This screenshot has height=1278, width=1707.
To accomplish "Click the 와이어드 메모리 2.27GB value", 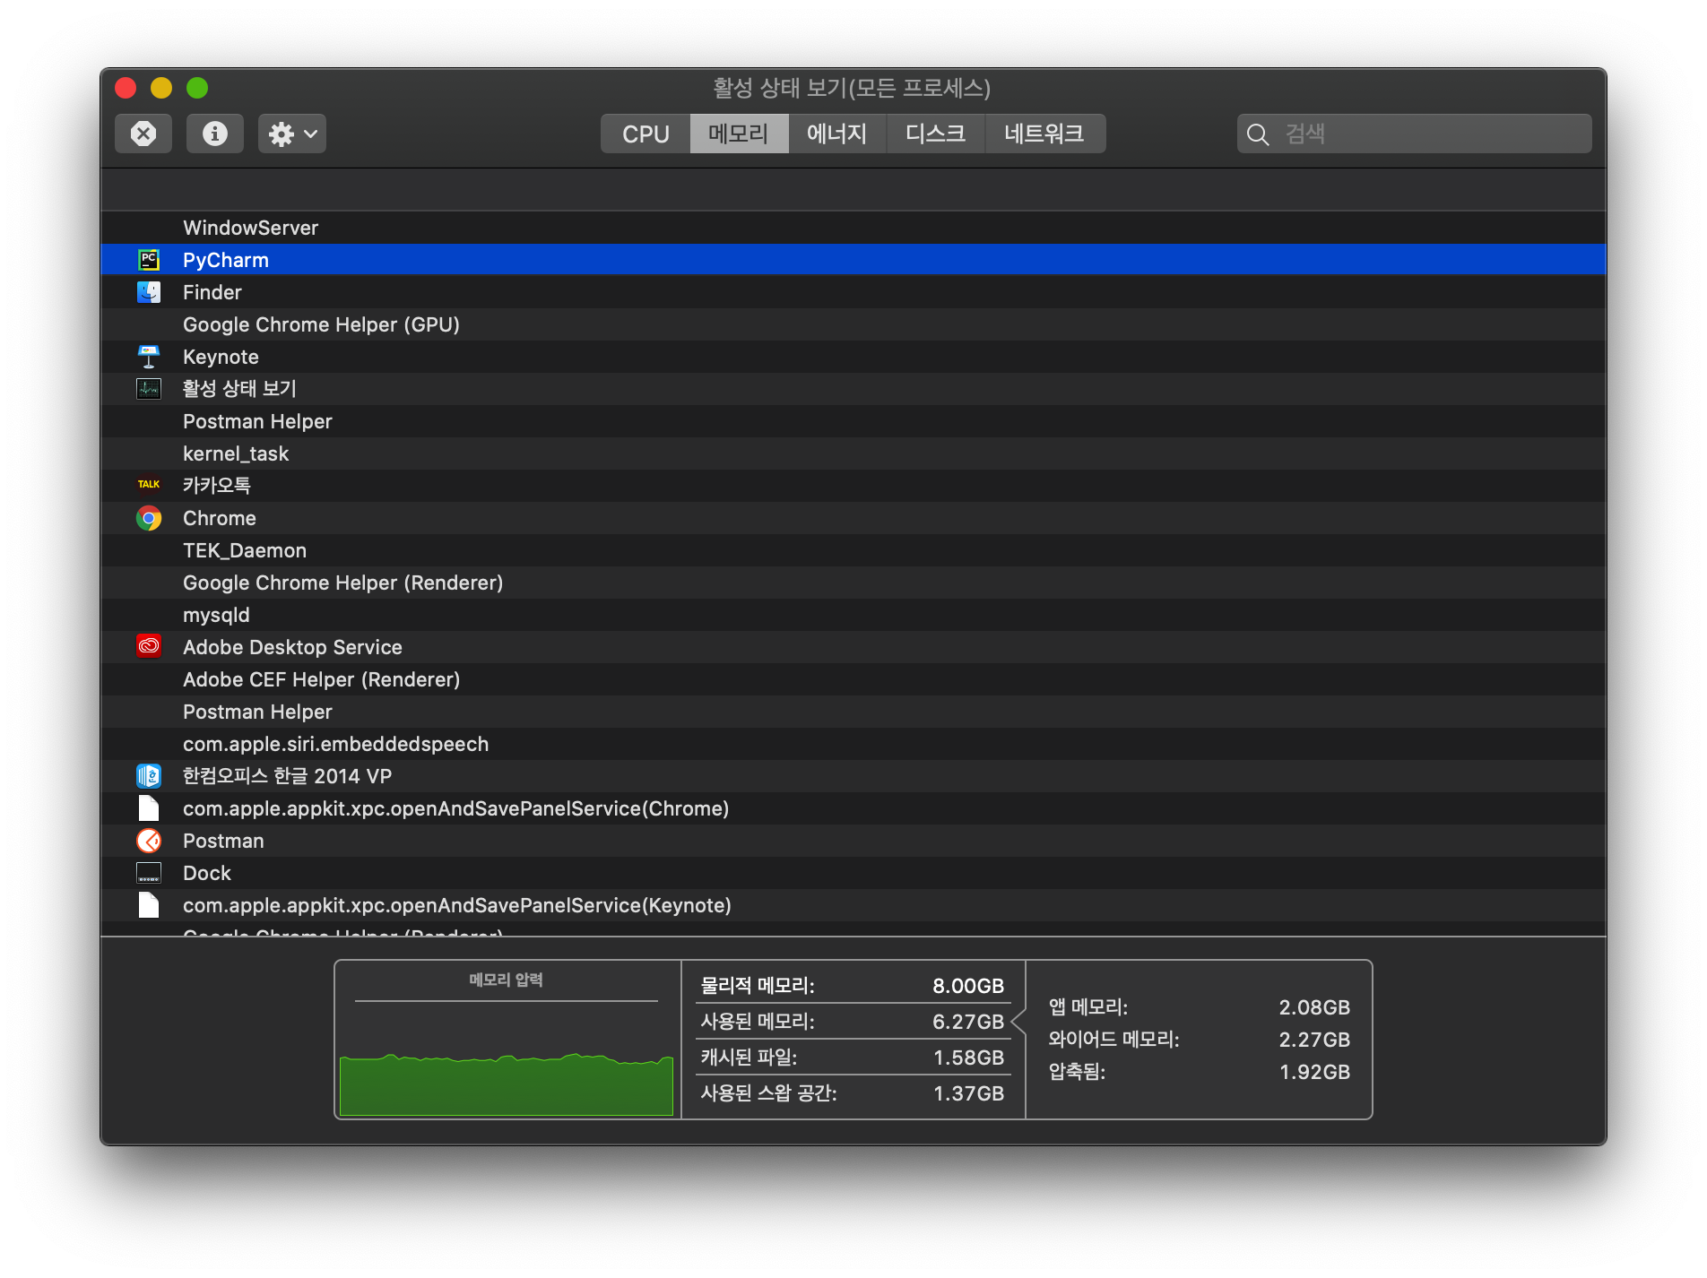I will point(1314,1040).
